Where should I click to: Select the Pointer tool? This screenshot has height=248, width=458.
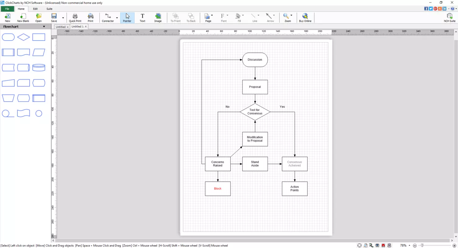coord(127,18)
